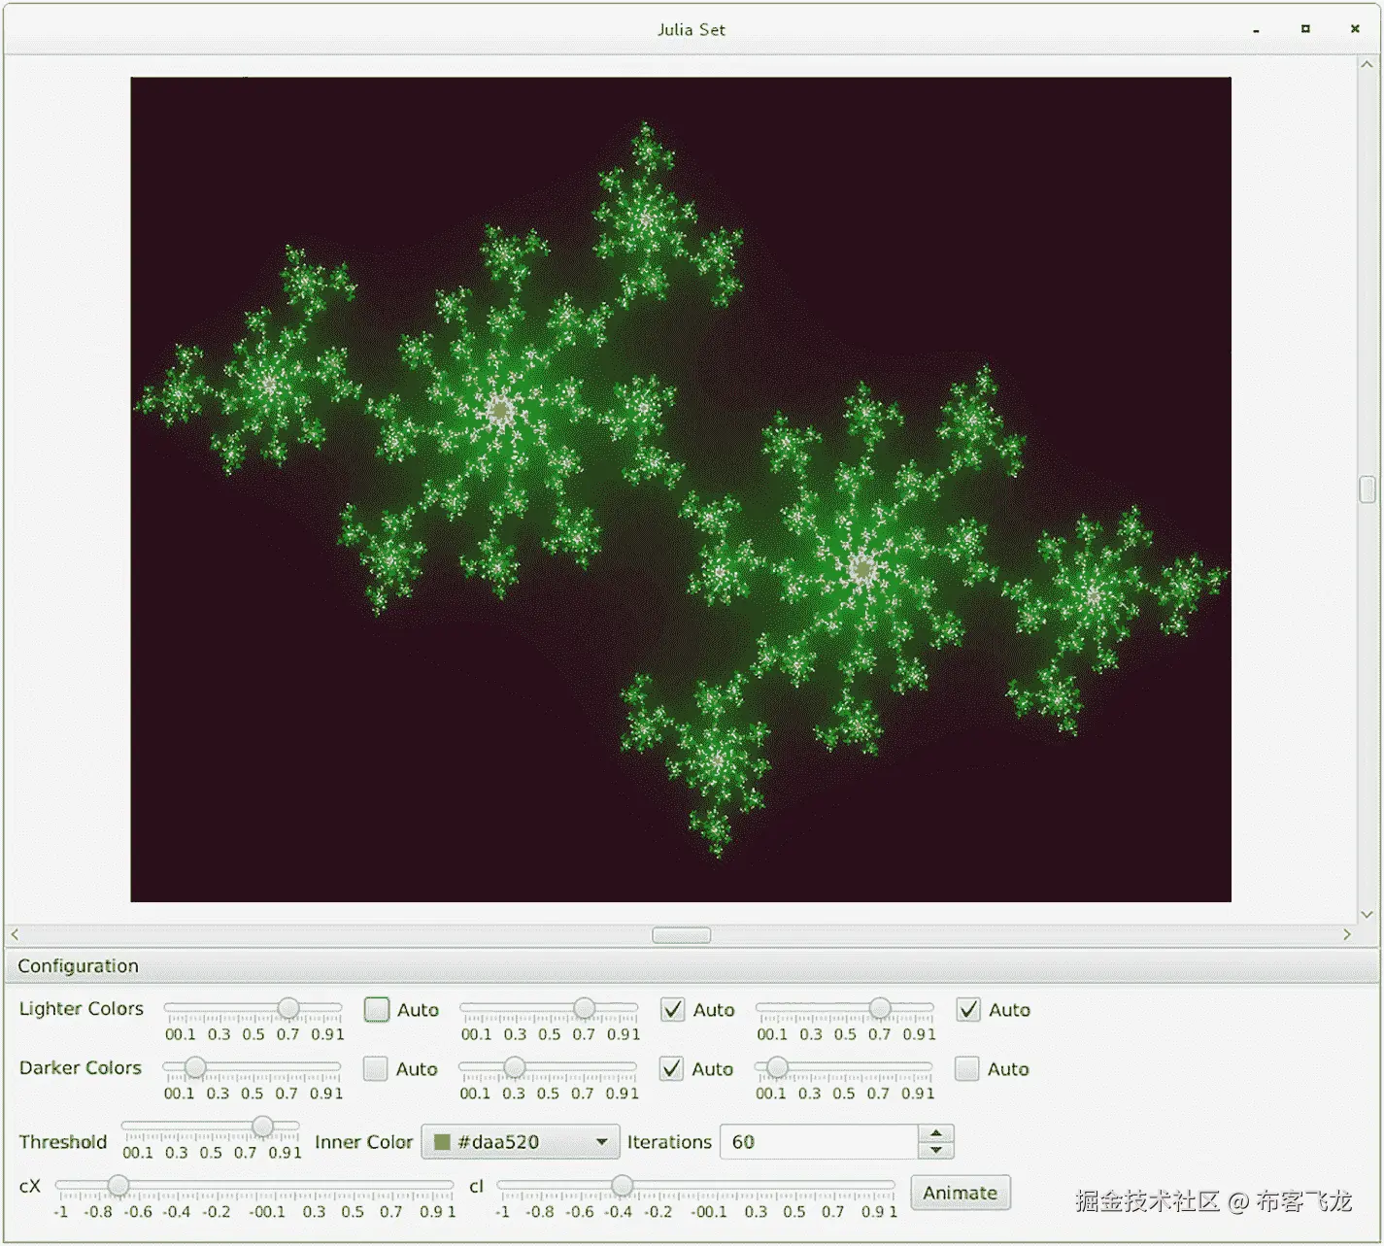
Task: Disable Auto on the second Lighter Colors channel
Action: [672, 1010]
